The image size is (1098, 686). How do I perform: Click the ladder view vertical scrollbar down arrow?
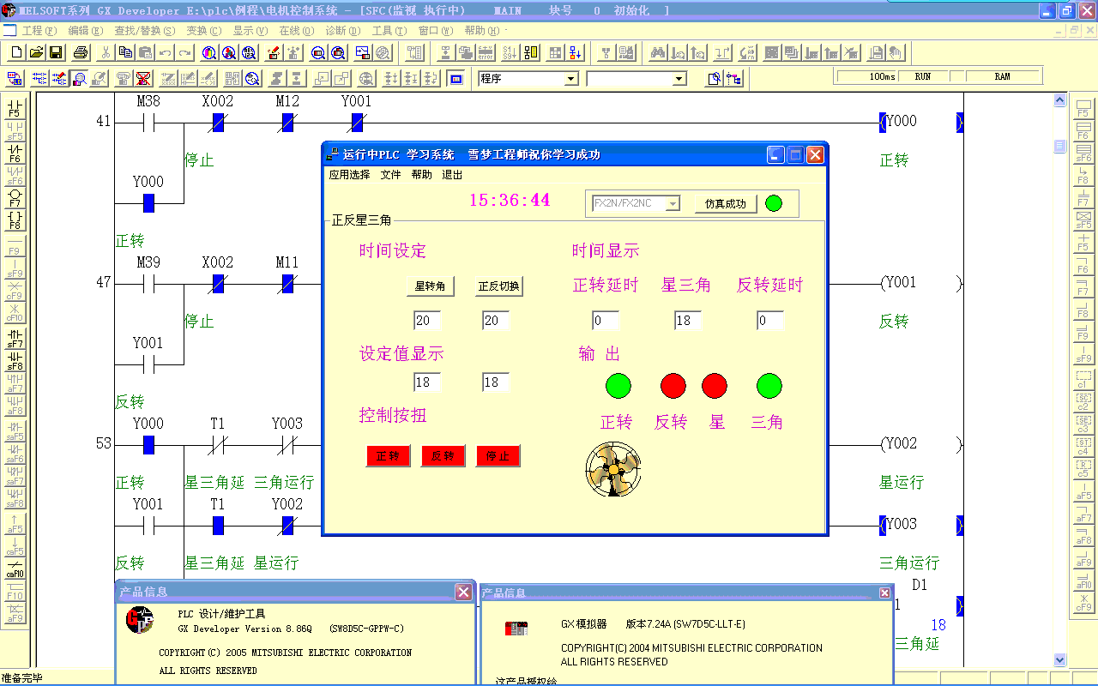1060,659
